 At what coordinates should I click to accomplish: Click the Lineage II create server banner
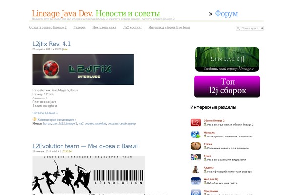tap(227, 59)
